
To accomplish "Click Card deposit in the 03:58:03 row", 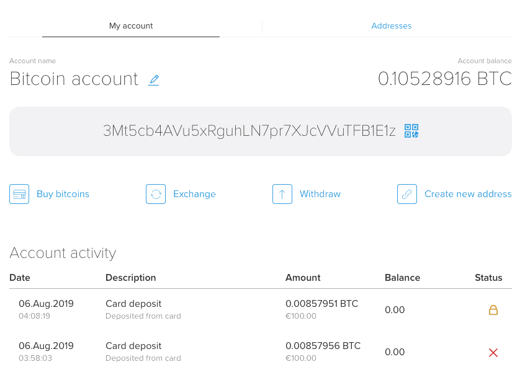I will [x=133, y=346].
